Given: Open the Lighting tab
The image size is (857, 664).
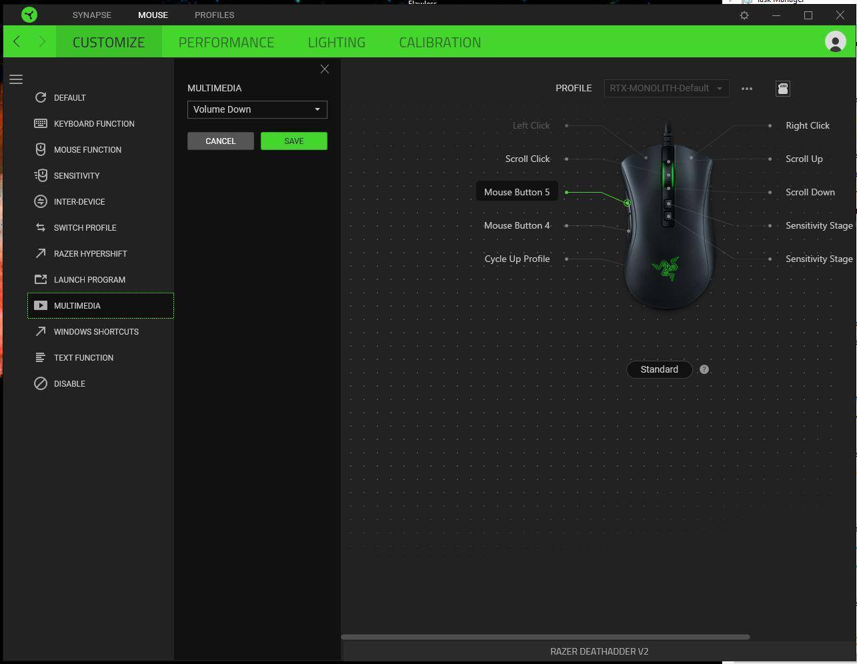Looking at the screenshot, I should click(336, 42).
